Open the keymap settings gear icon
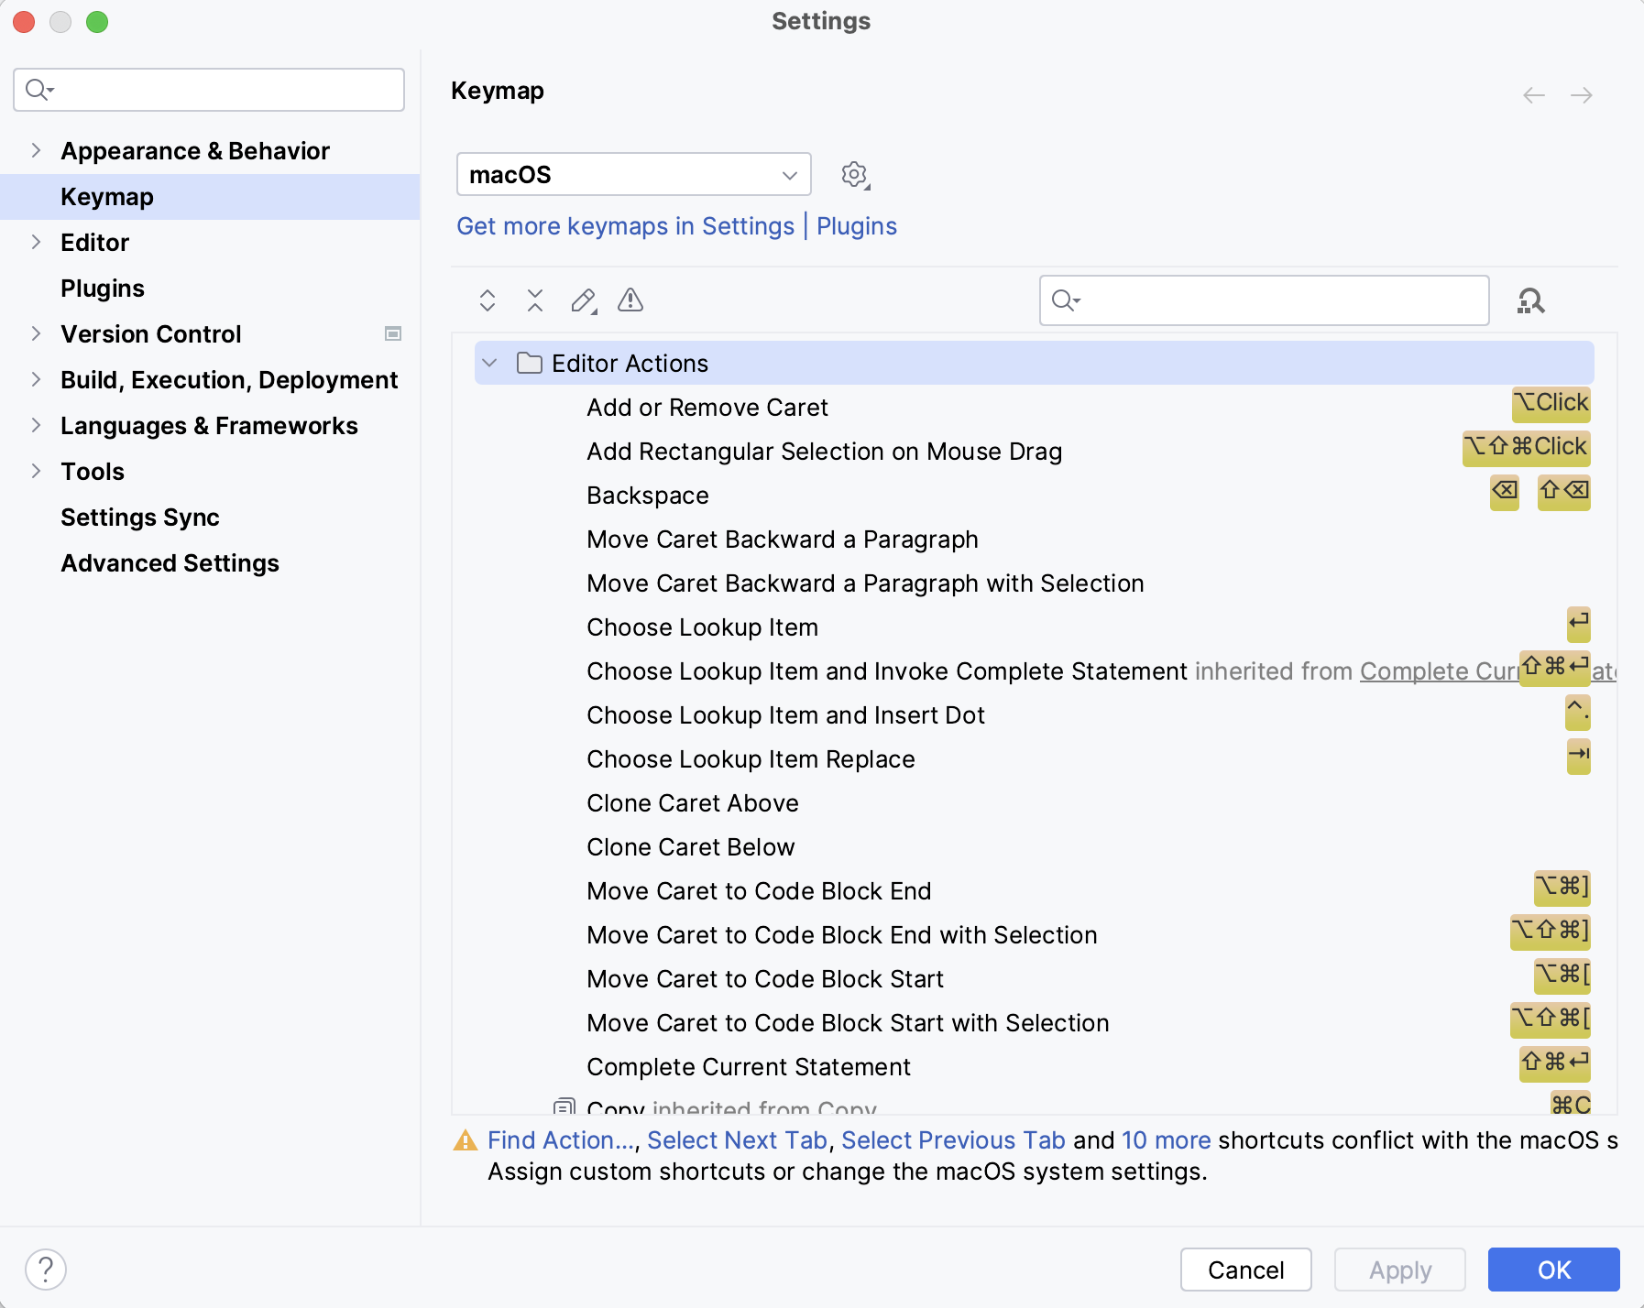The height and width of the screenshot is (1308, 1644). pyautogui.click(x=853, y=174)
